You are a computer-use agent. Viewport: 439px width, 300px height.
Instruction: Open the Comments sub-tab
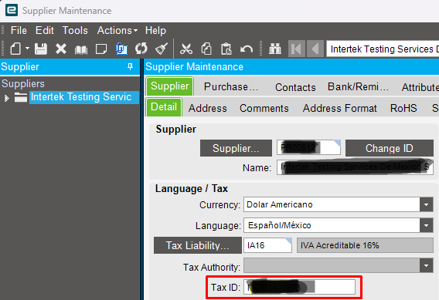264,108
